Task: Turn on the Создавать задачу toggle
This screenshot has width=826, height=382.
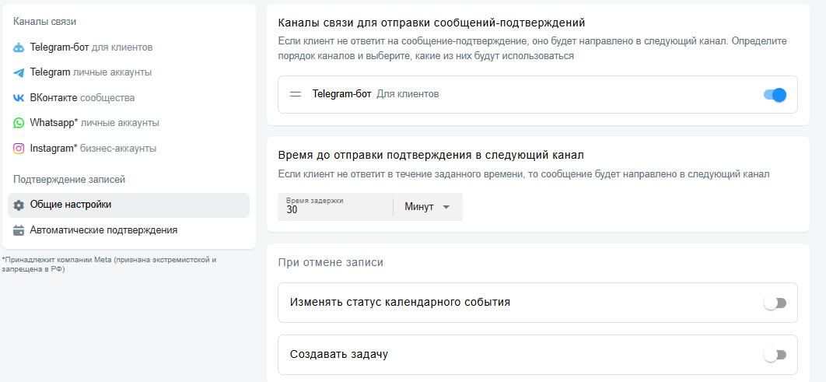Action: click(x=775, y=355)
